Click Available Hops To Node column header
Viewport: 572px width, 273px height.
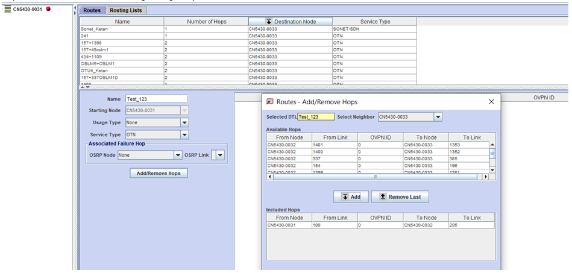(426, 137)
